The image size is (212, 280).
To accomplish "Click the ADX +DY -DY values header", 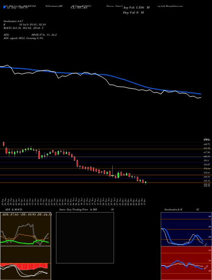I will (x=27, y=215).
